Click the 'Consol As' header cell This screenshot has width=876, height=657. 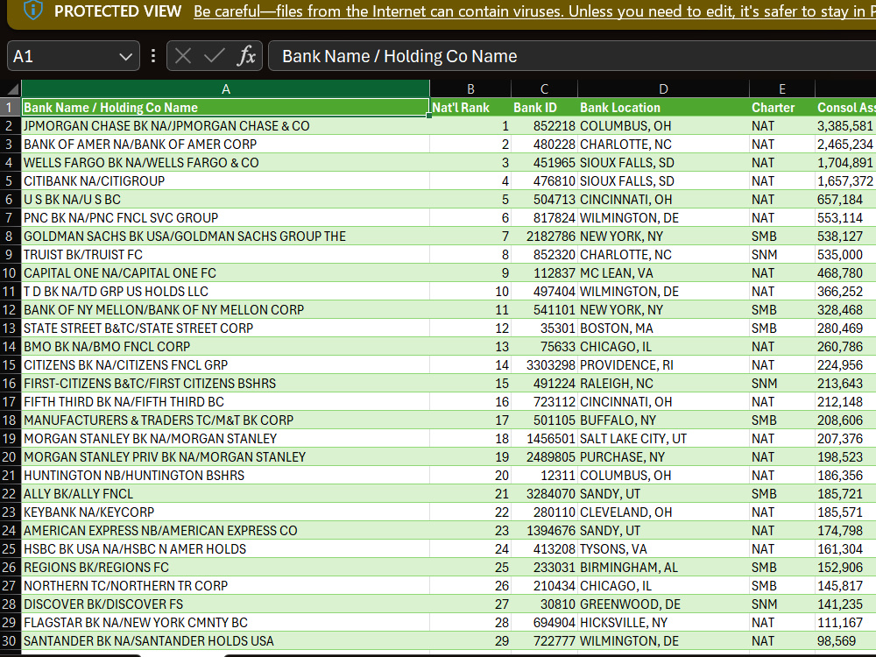(845, 107)
